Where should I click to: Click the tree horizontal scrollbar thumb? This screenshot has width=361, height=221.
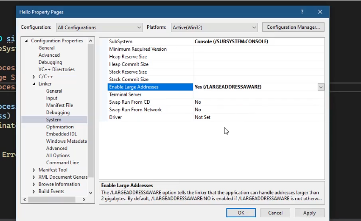52,200
